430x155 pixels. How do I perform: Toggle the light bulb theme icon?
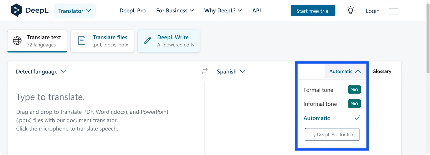tap(350, 11)
